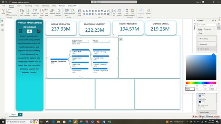Collapse the Format pane with the double-arrow icon
This screenshot has width=221, height=124.
194,21
